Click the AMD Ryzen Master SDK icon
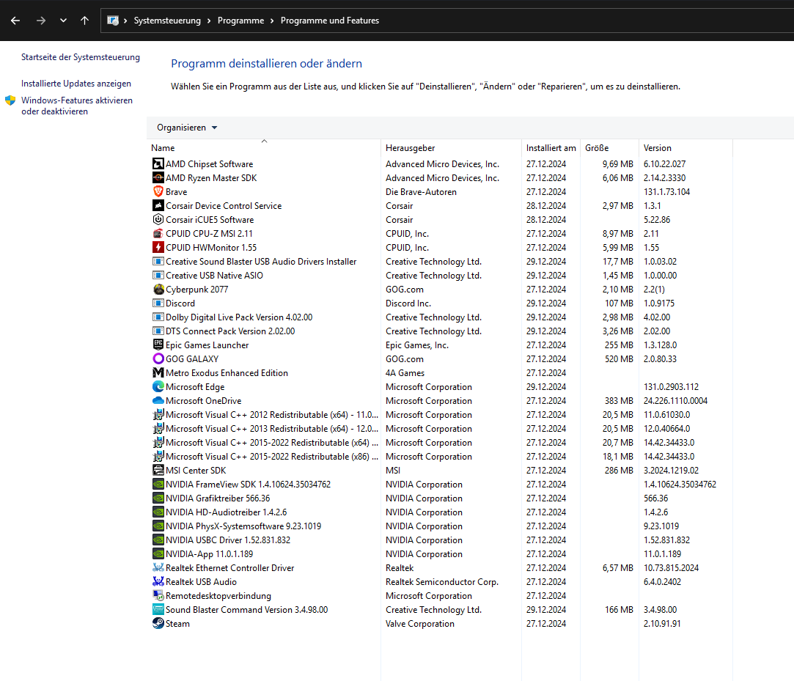The height and width of the screenshot is (681, 794). click(x=158, y=177)
